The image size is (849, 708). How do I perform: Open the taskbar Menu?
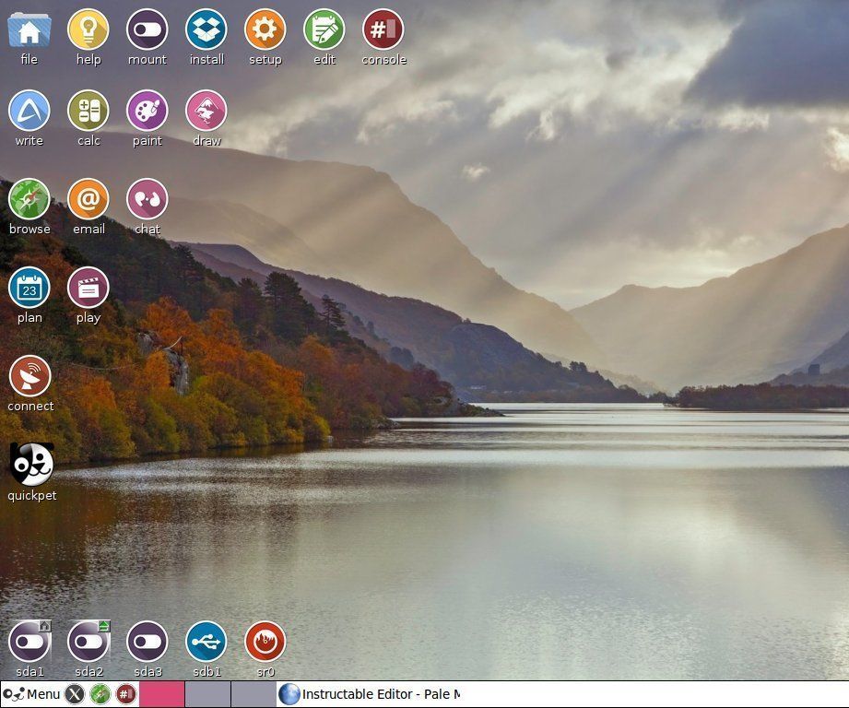tap(31, 694)
